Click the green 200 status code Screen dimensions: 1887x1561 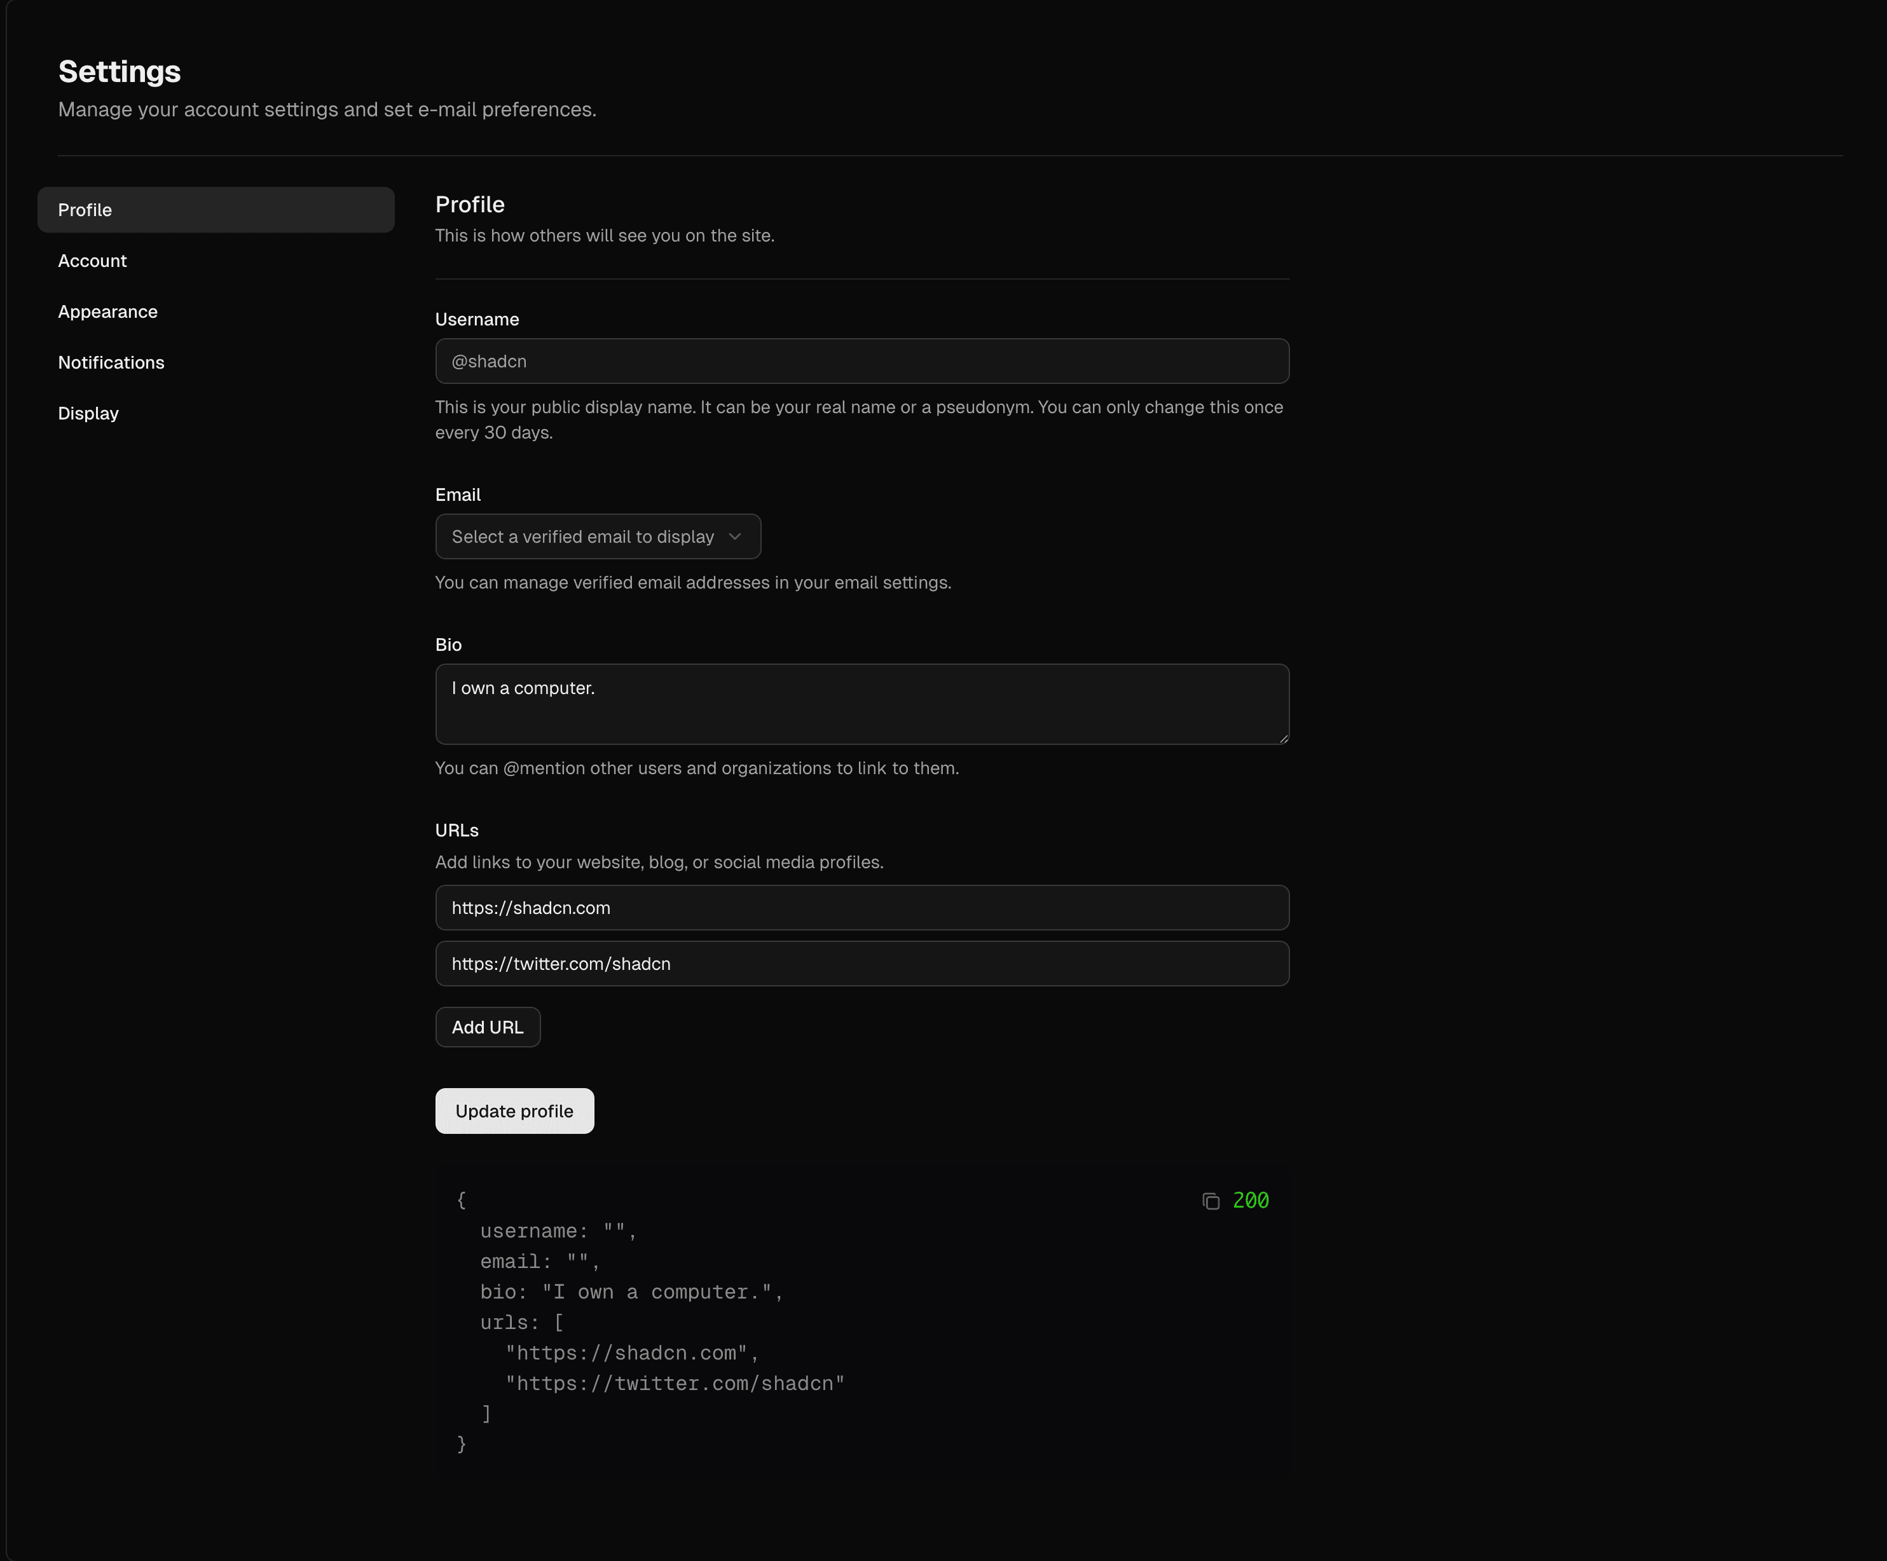1250,1201
